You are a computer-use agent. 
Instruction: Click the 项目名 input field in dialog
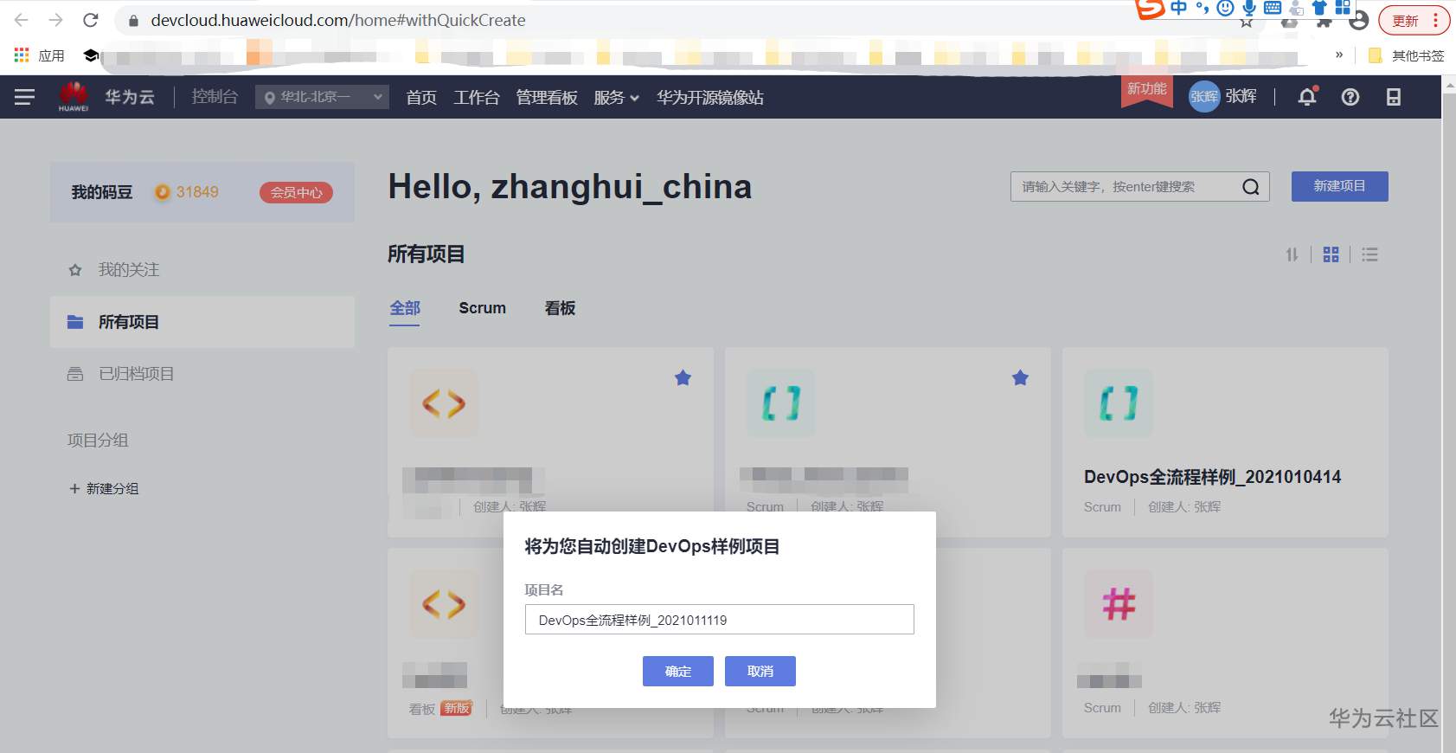[x=720, y=620]
